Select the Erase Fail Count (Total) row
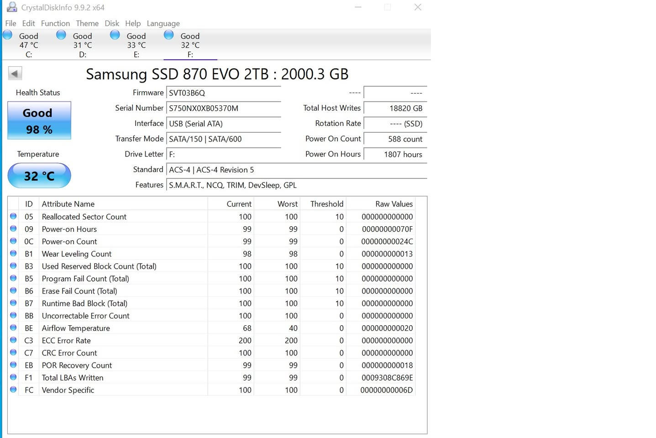Image resolution: width=656 pixels, height=438 pixels. 212,291
